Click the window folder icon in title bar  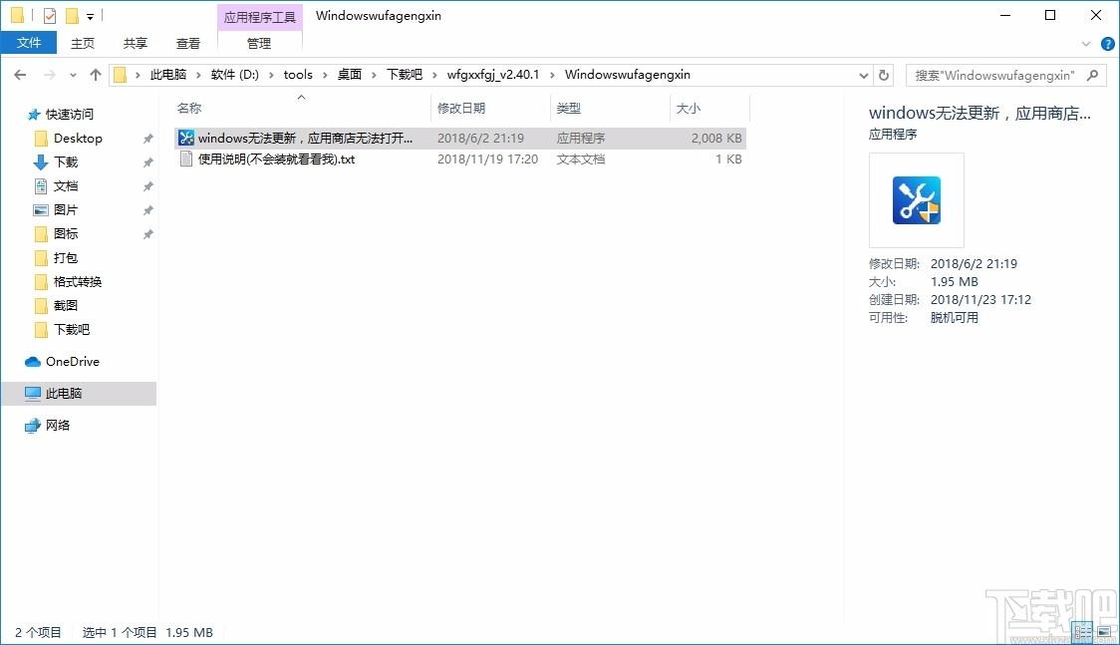coord(17,16)
